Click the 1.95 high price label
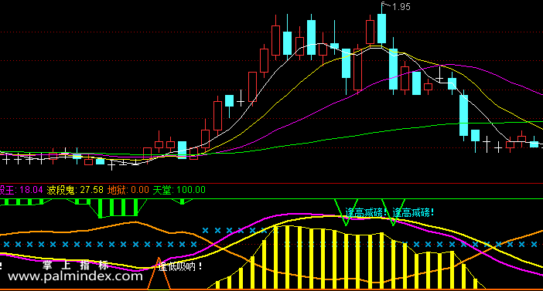This screenshot has width=543, height=291. [401, 7]
